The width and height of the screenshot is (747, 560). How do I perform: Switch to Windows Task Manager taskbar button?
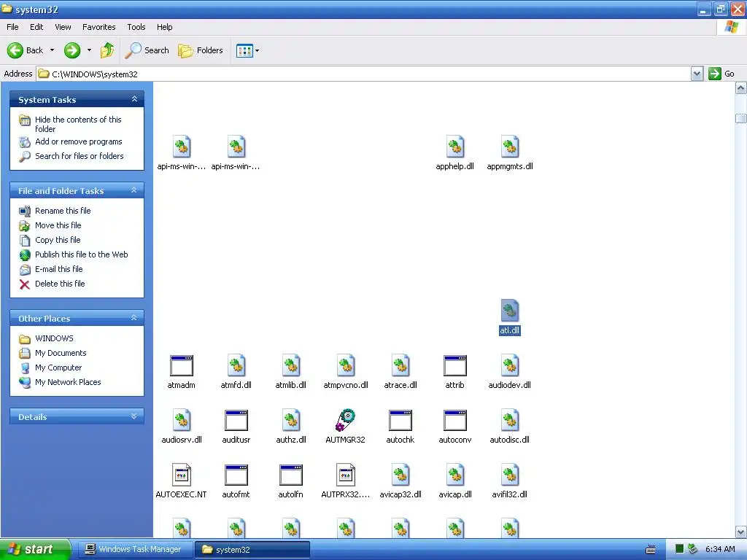tap(134, 549)
